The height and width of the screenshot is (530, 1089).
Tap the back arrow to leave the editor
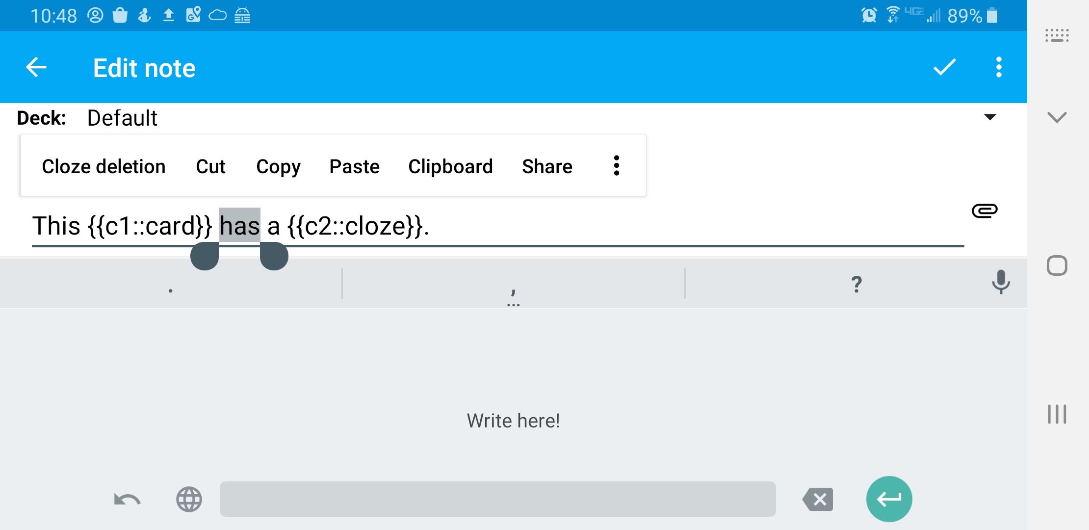tap(36, 67)
